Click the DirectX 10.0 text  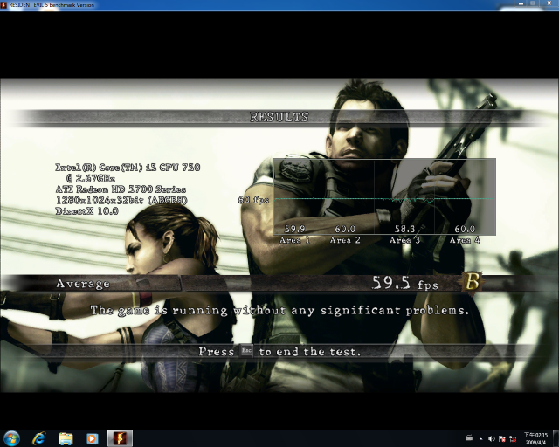click(87, 211)
